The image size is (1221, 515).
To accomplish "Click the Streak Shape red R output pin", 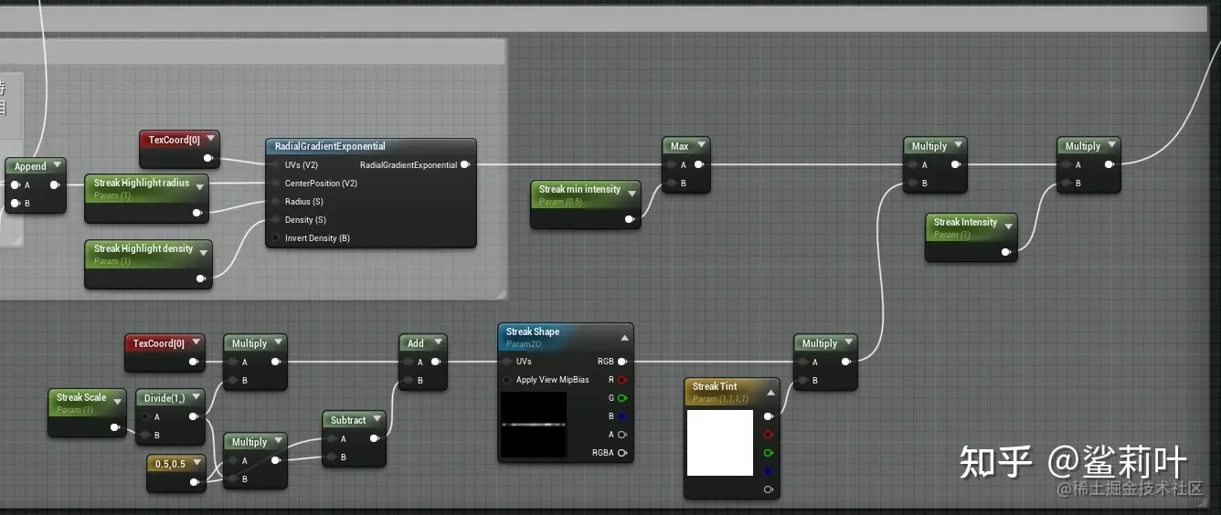I will click(x=622, y=380).
